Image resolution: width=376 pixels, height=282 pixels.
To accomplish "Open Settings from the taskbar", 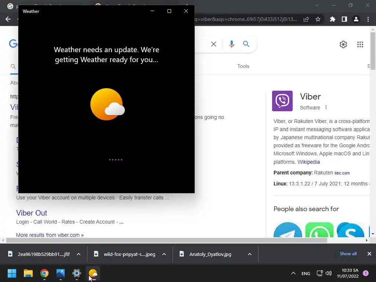I will pyautogui.click(x=77, y=273).
